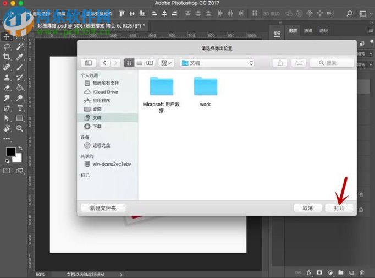Go forward in the file dialog
The height and width of the screenshot is (278, 375).
(116, 63)
